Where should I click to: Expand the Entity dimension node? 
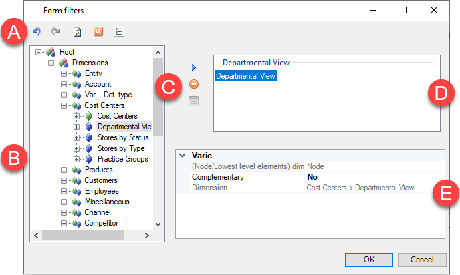point(64,73)
